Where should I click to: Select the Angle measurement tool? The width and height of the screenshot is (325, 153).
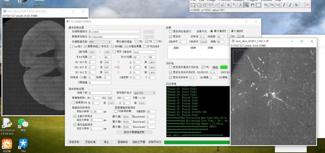tap(222, 5)
